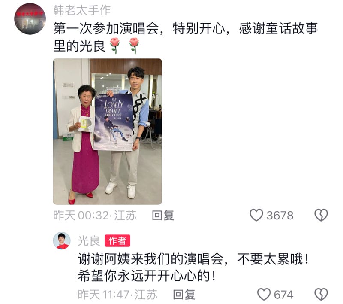Open 光良's profile avatar
Viewport: 343px width, 304px height.
(62, 241)
